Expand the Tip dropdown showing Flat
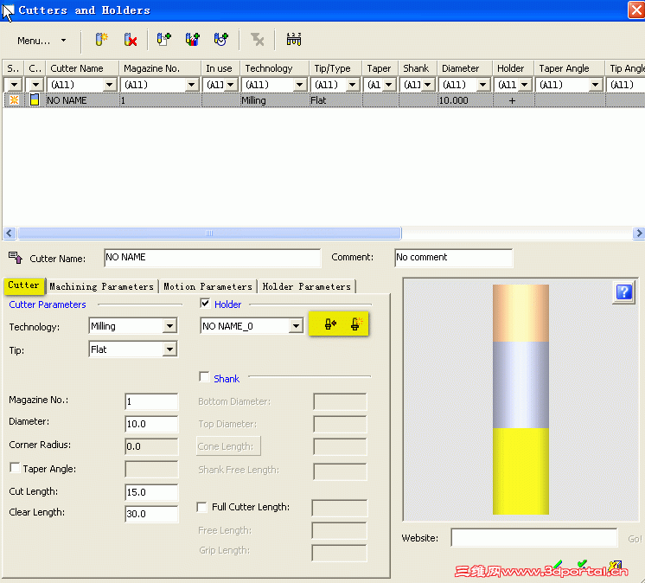 [x=169, y=349]
